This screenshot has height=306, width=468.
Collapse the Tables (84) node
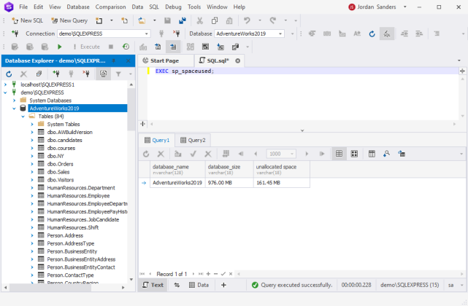[23, 117]
